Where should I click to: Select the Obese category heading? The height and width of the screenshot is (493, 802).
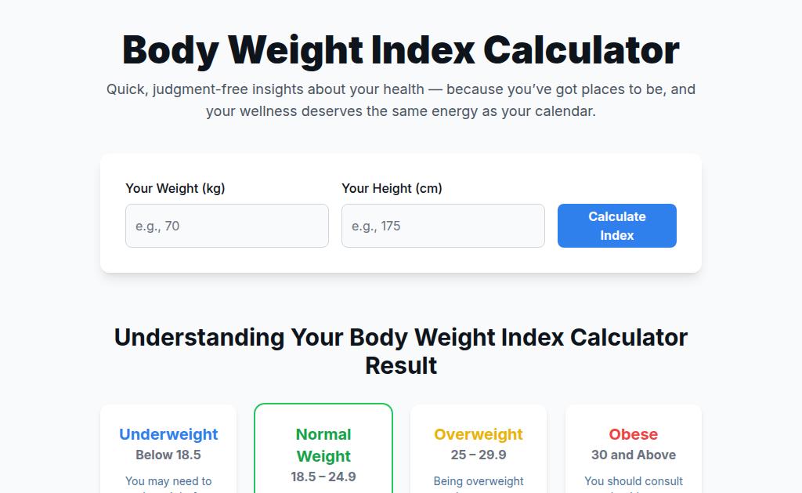click(634, 434)
